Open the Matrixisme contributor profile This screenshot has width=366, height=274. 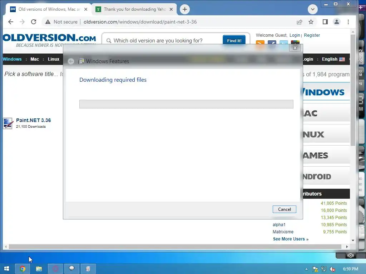[x=283, y=232]
